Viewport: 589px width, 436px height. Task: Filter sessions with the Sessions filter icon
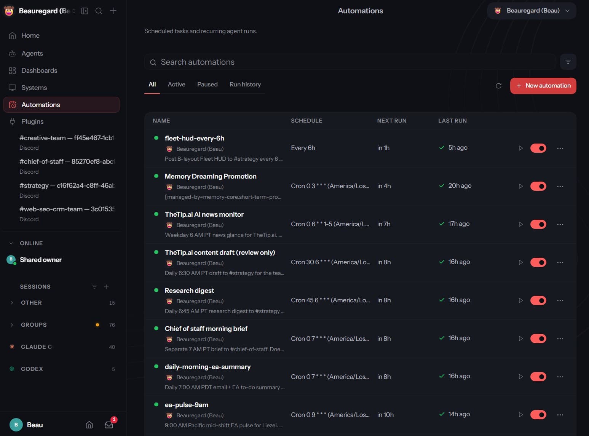coord(94,287)
